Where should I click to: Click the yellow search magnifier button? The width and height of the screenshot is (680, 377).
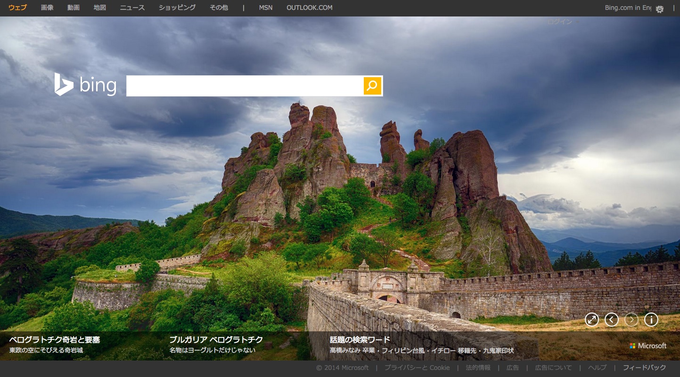[x=372, y=86]
